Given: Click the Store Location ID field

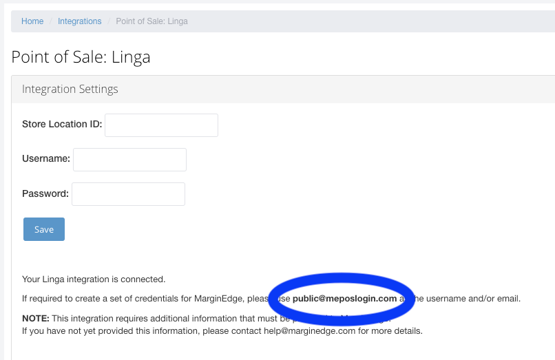Looking at the screenshot, I should (161, 125).
